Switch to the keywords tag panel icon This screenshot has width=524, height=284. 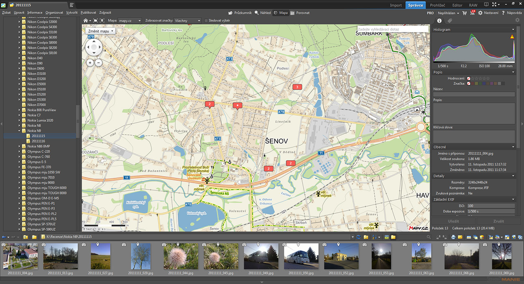click(449, 20)
